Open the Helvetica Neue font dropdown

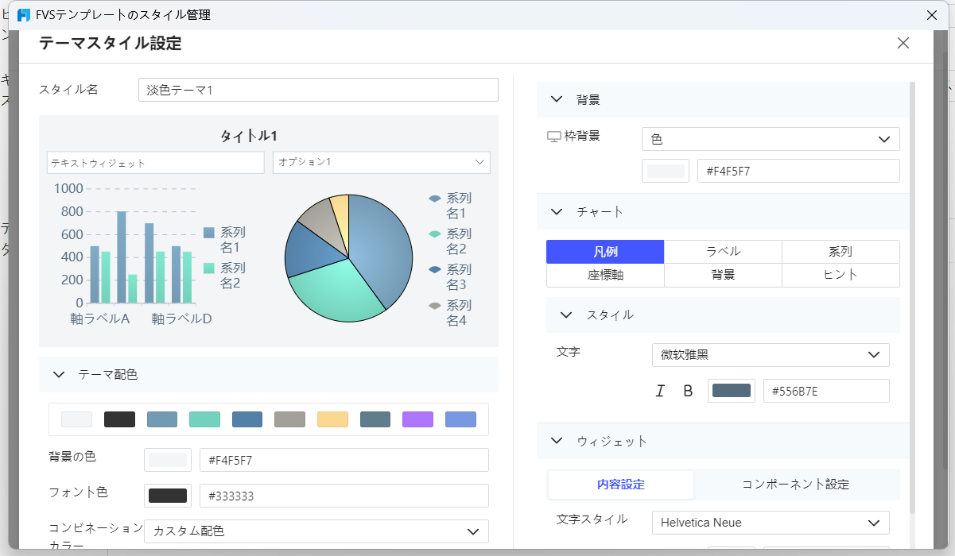[x=771, y=523]
